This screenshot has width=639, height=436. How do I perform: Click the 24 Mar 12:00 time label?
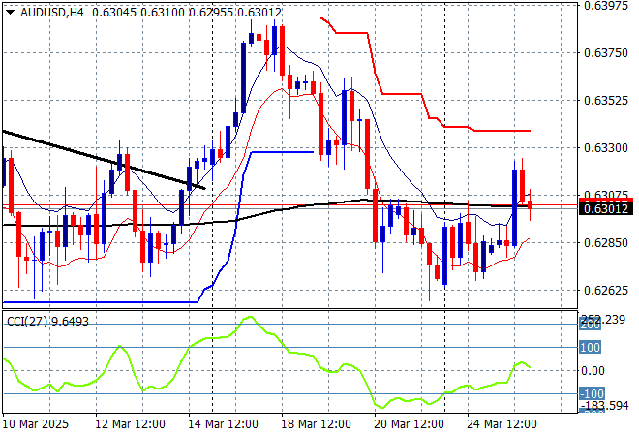[x=502, y=424]
